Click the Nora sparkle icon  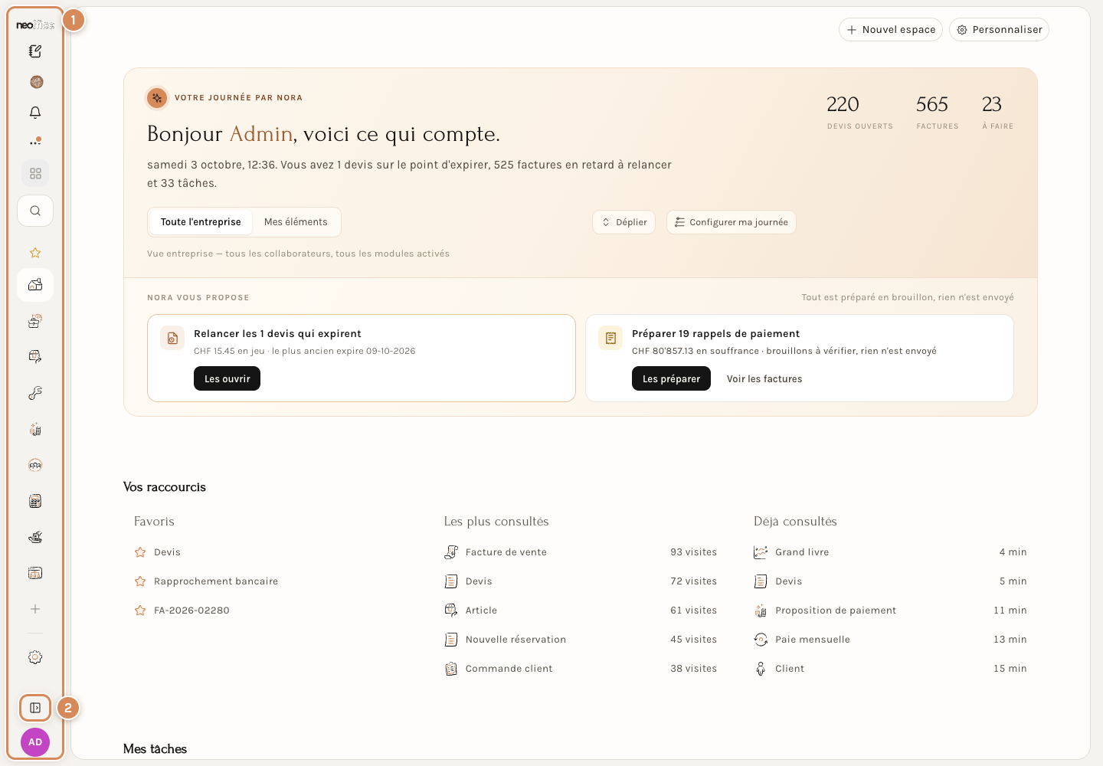(157, 98)
